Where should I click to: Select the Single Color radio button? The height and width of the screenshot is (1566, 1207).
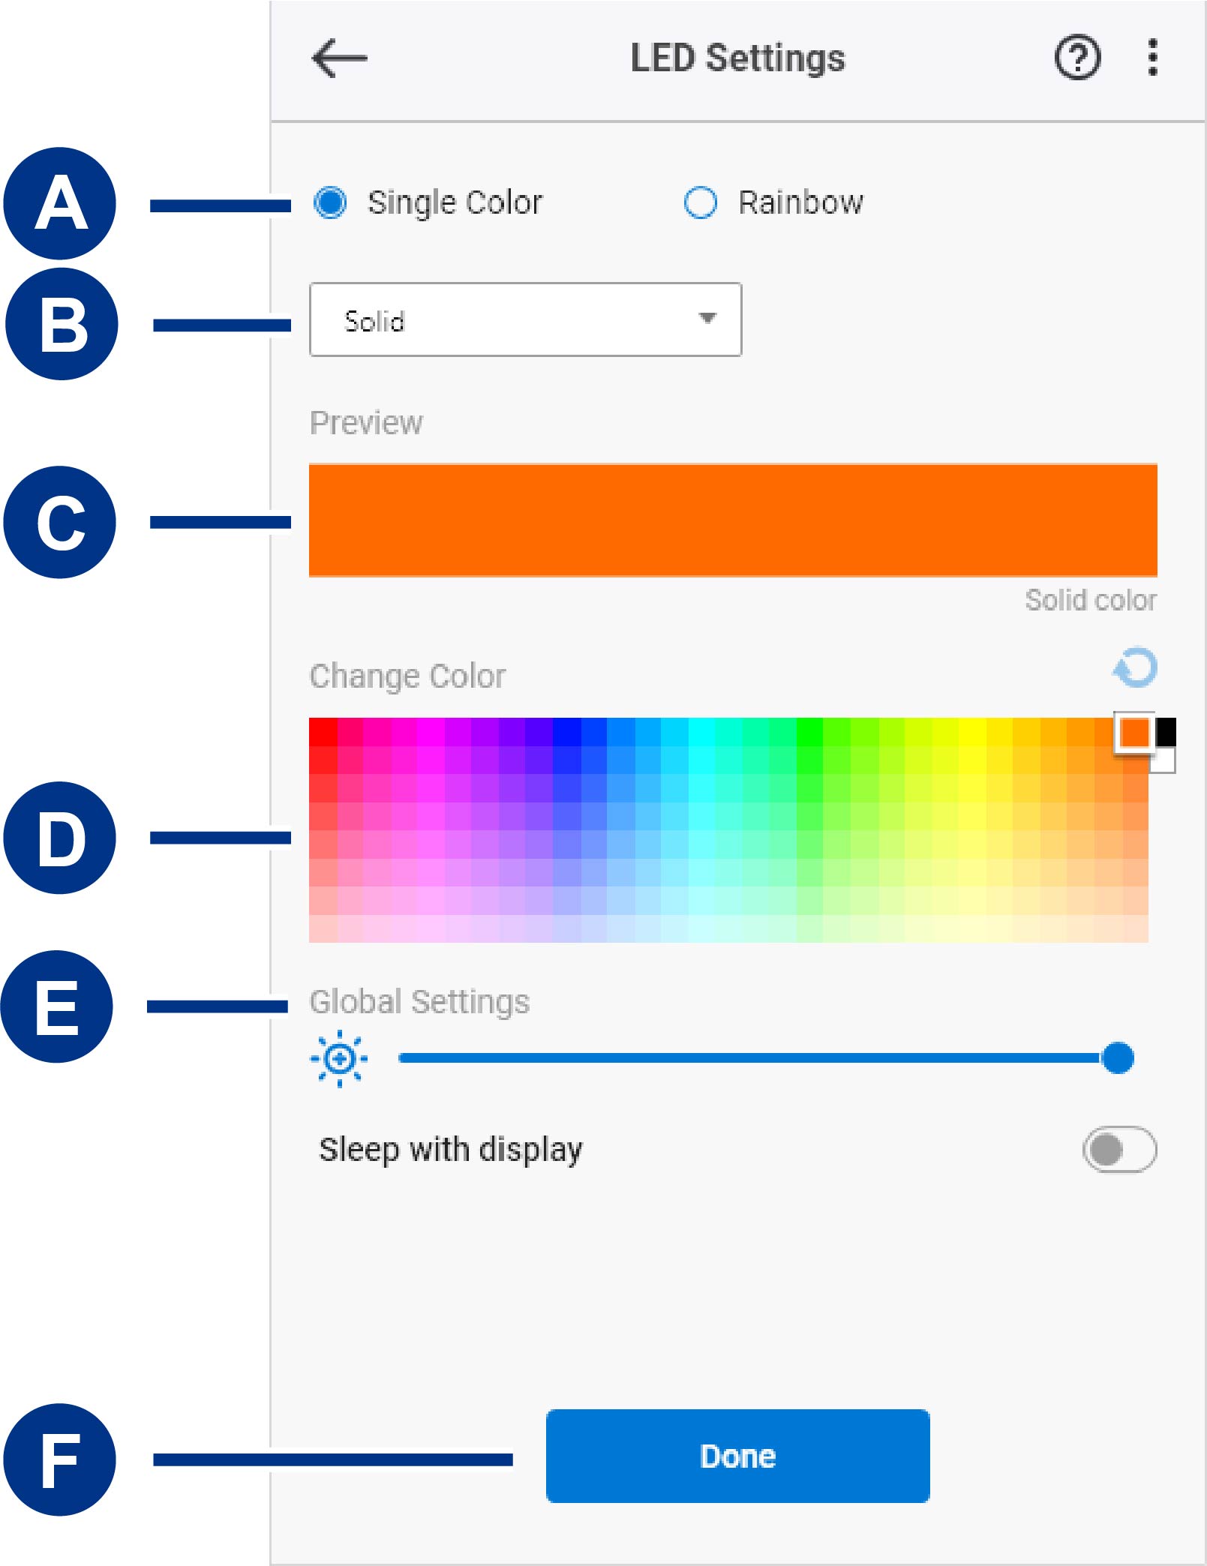(x=330, y=202)
